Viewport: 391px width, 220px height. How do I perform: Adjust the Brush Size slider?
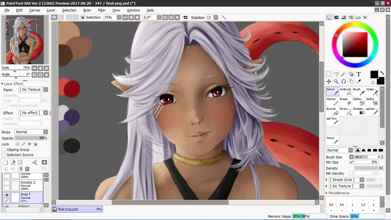(369, 157)
